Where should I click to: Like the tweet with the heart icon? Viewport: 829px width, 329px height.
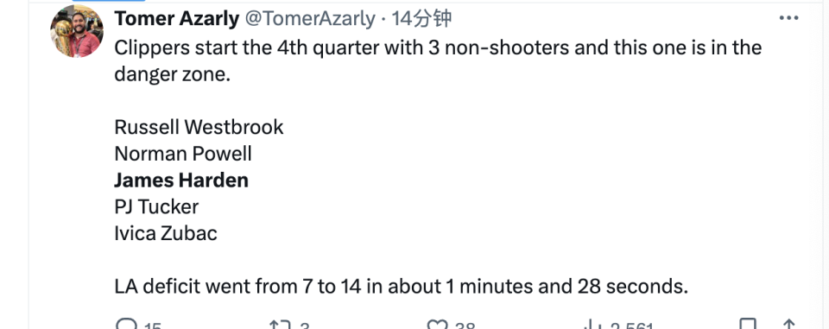pos(437,325)
